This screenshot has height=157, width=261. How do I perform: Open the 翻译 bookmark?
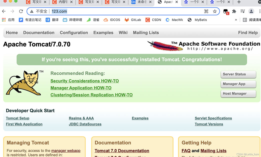pos(52,20)
